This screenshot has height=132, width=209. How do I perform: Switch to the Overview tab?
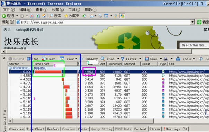pos(16,129)
